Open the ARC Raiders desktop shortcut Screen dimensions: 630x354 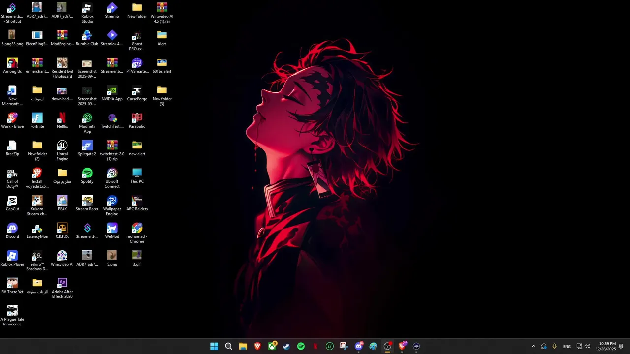137,204
